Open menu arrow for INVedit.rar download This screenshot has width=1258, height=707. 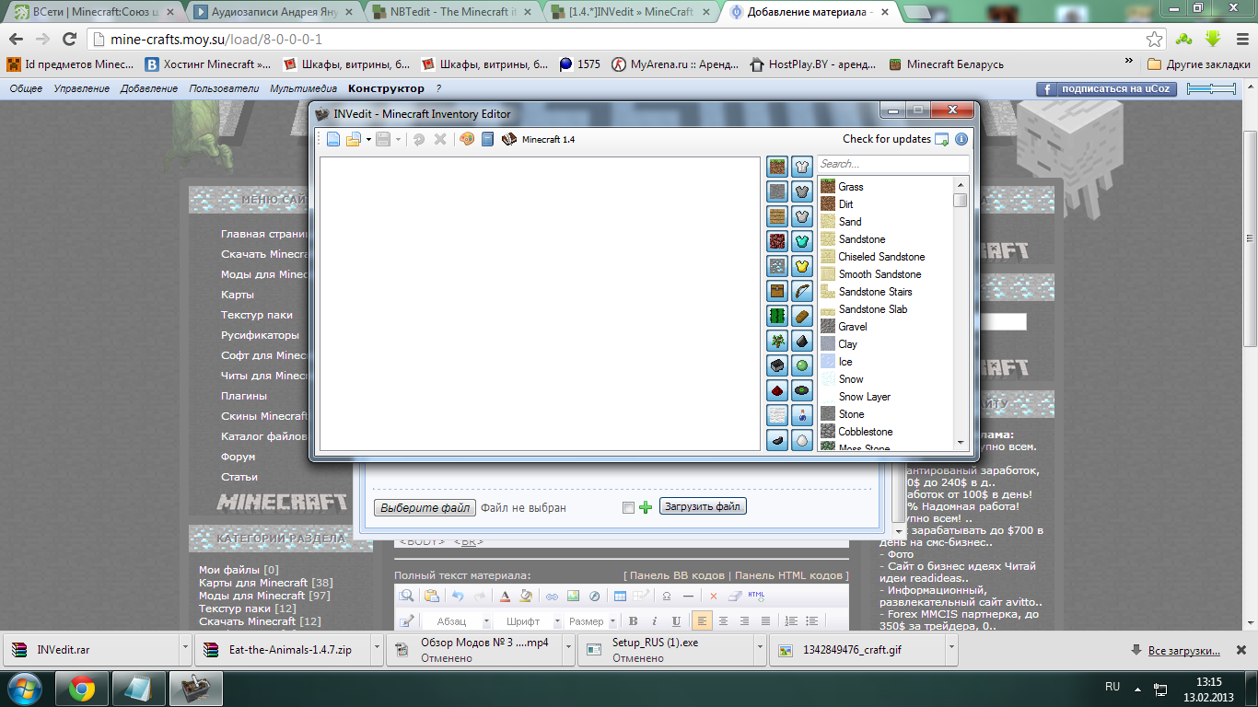(186, 649)
